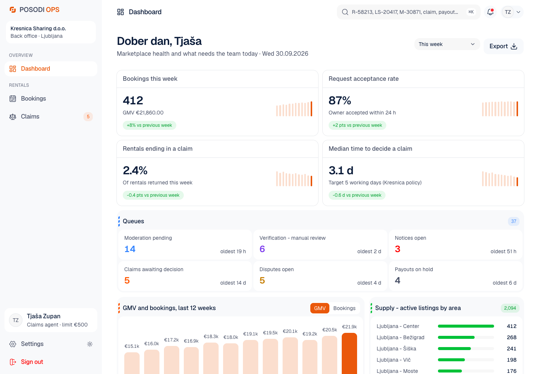Open Bookings in the sidebar

[51, 99]
